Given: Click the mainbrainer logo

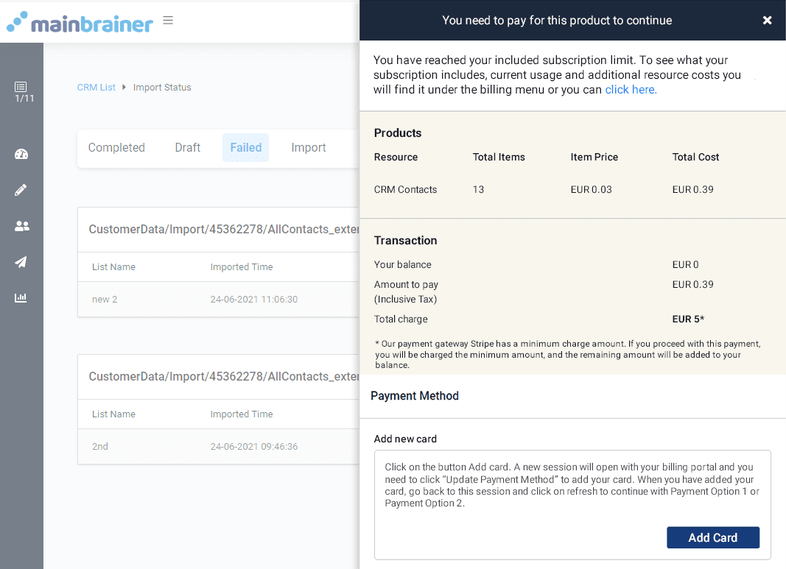Looking at the screenshot, I should click(x=80, y=23).
